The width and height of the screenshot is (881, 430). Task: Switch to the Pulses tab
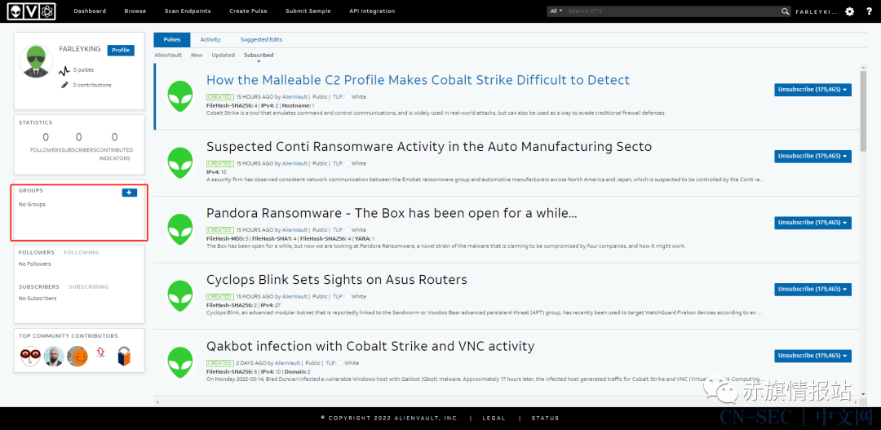point(172,40)
